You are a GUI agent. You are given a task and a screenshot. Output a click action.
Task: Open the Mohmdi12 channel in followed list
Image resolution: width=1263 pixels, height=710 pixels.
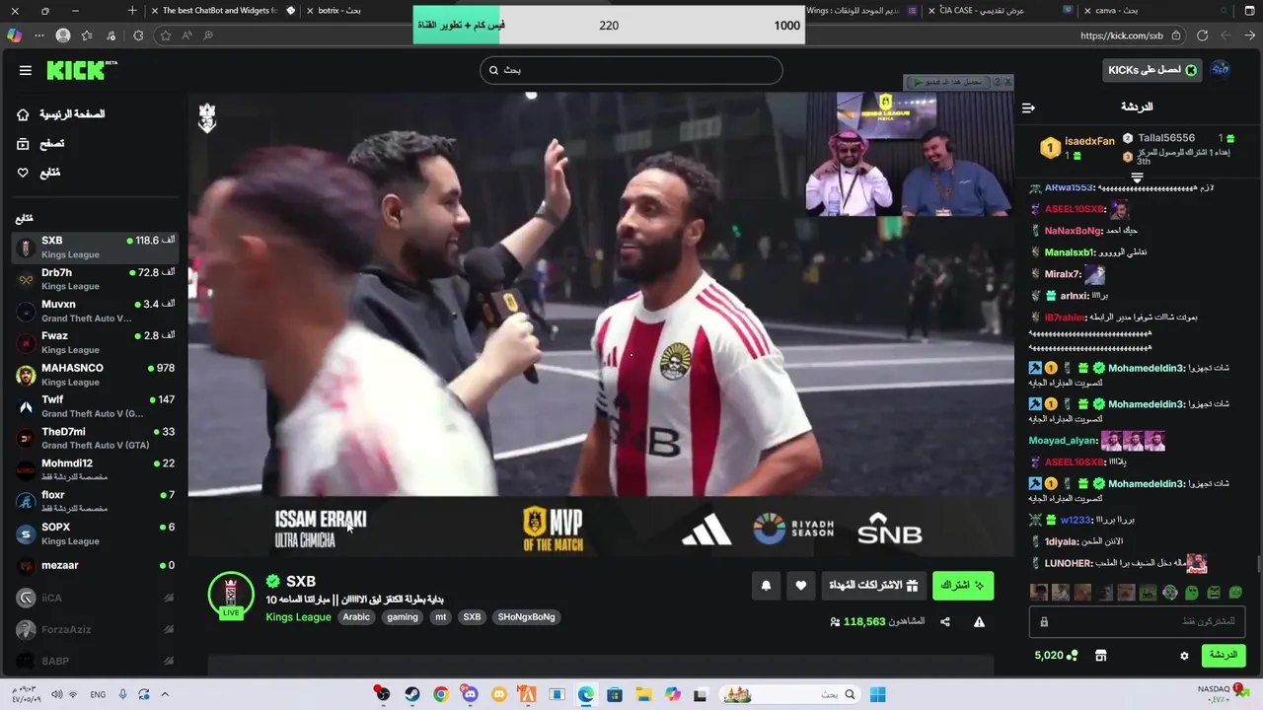(x=95, y=469)
